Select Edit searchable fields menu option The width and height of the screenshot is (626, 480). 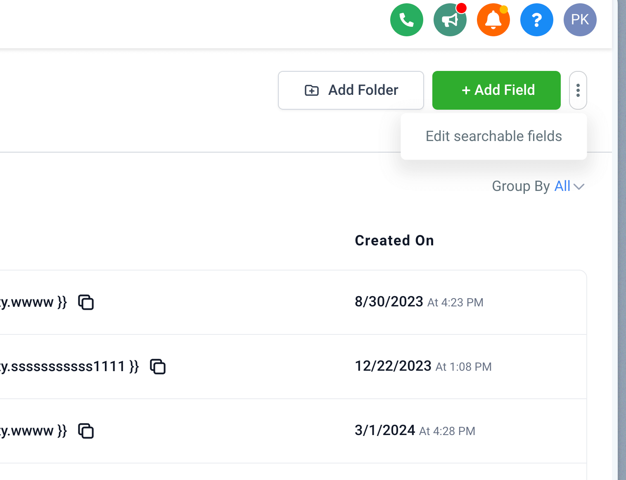[493, 136]
